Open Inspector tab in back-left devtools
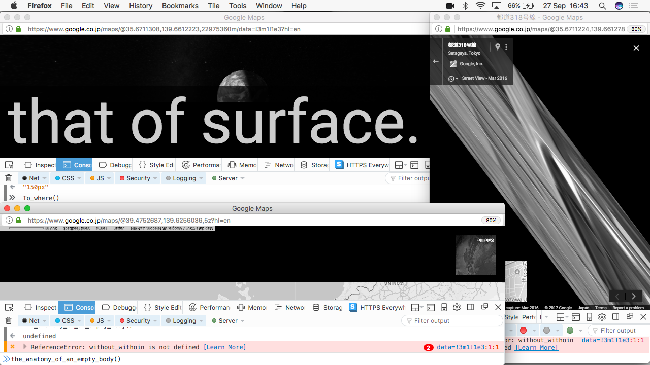Image resolution: width=650 pixels, height=365 pixels. pyautogui.click(x=40, y=165)
